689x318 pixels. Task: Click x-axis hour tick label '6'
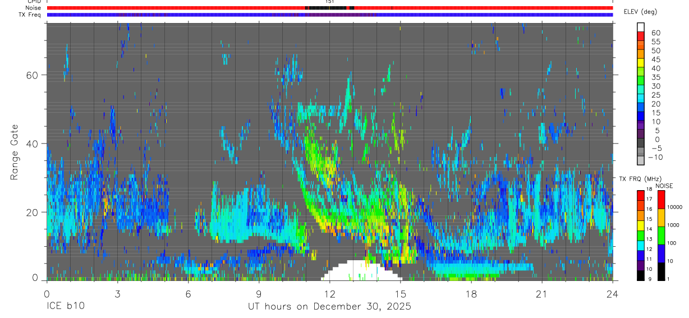tap(188, 294)
